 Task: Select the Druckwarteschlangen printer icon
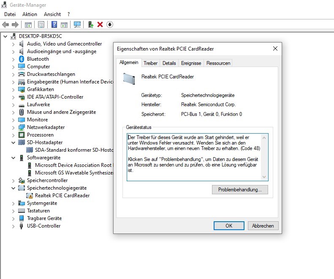(x=22, y=74)
